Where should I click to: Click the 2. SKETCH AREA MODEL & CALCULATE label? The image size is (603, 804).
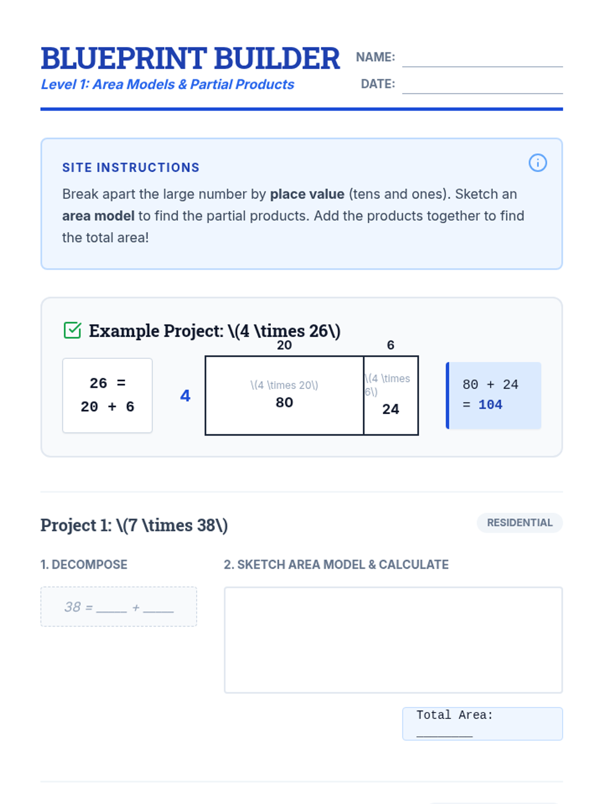pyautogui.click(x=336, y=564)
